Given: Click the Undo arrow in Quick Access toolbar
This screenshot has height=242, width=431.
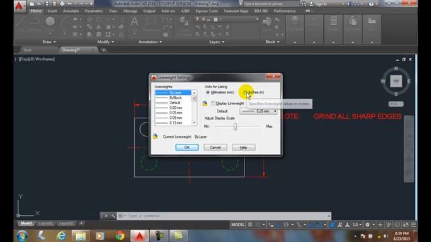Looking at the screenshot, I should (70, 4).
